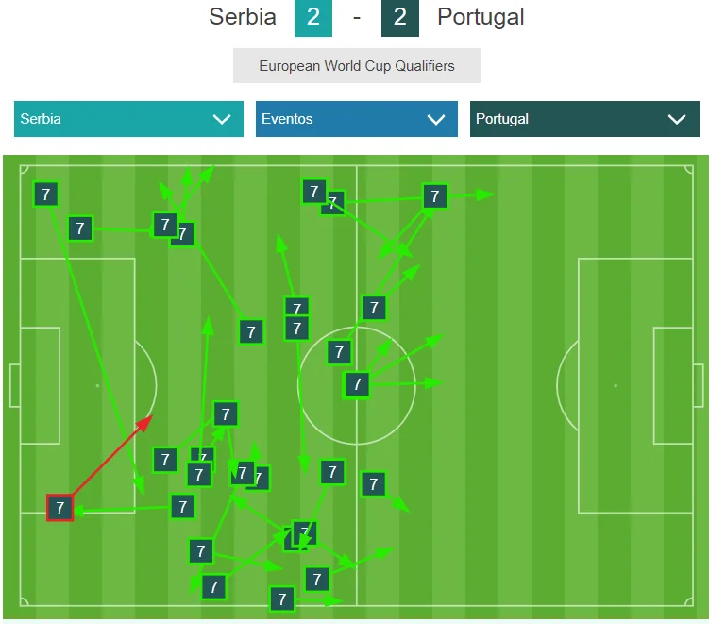Select the 7 marker right of halfway line, below centre circle
Image resolution: width=709 pixels, height=624 pixels.
374,484
